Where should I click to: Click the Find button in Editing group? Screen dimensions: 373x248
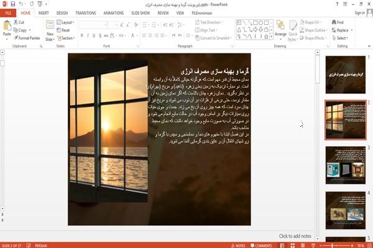pyautogui.click(x=338, y=22)
